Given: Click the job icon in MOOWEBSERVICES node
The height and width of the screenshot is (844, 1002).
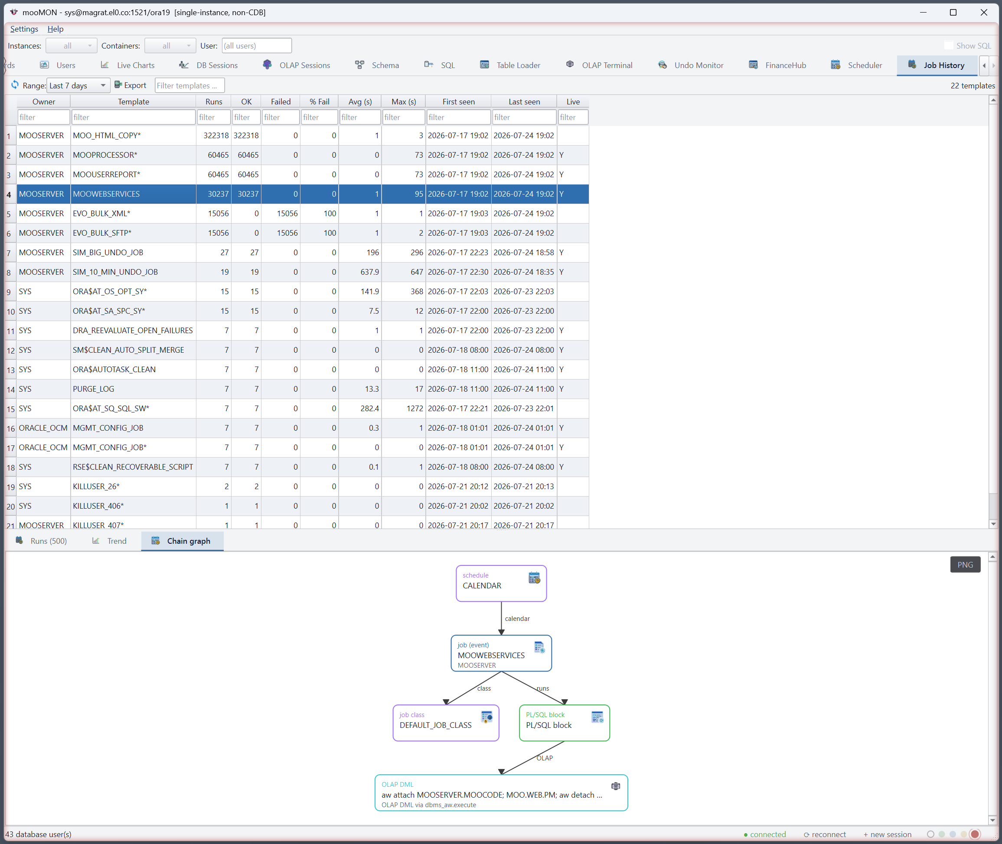Looking at the screenshot, I should pyautogui.click(x=539, y=647).
